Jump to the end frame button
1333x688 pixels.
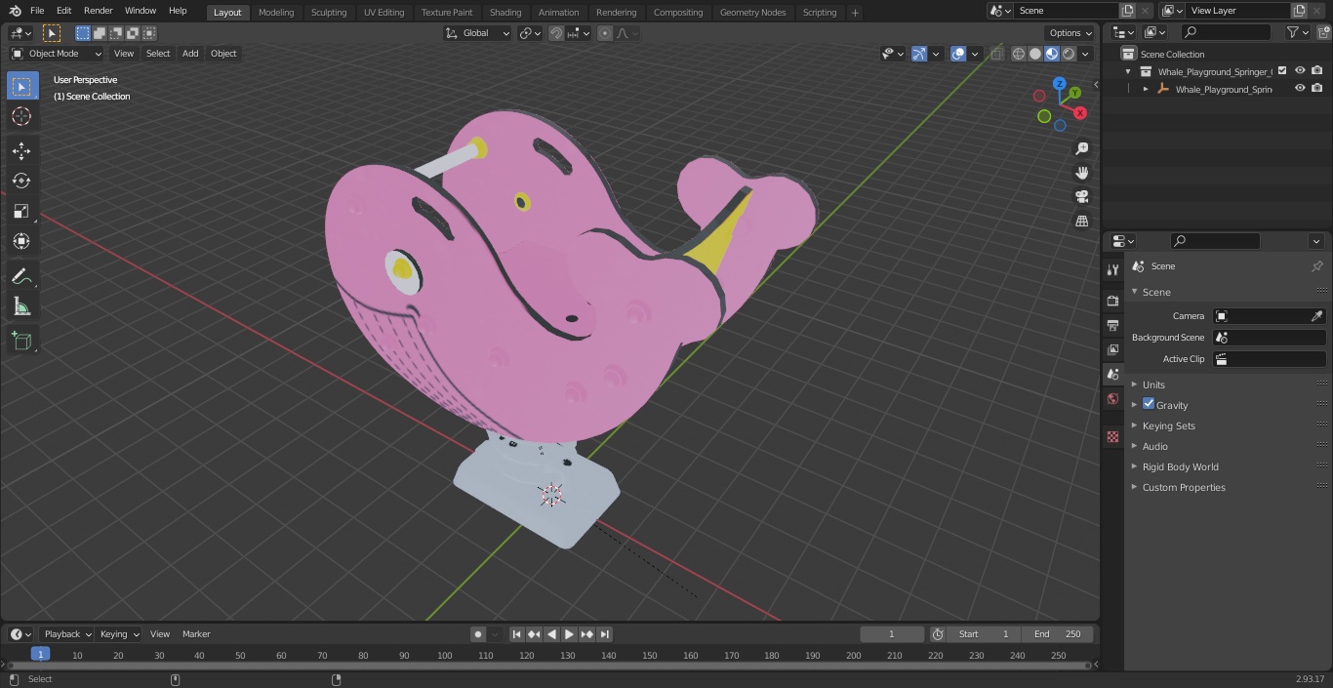604,634
